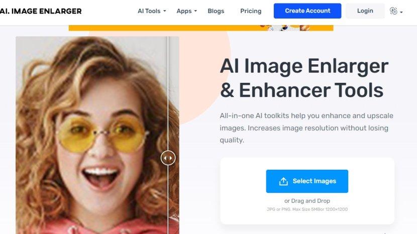Click the upload arrow icon

point(283,181)
